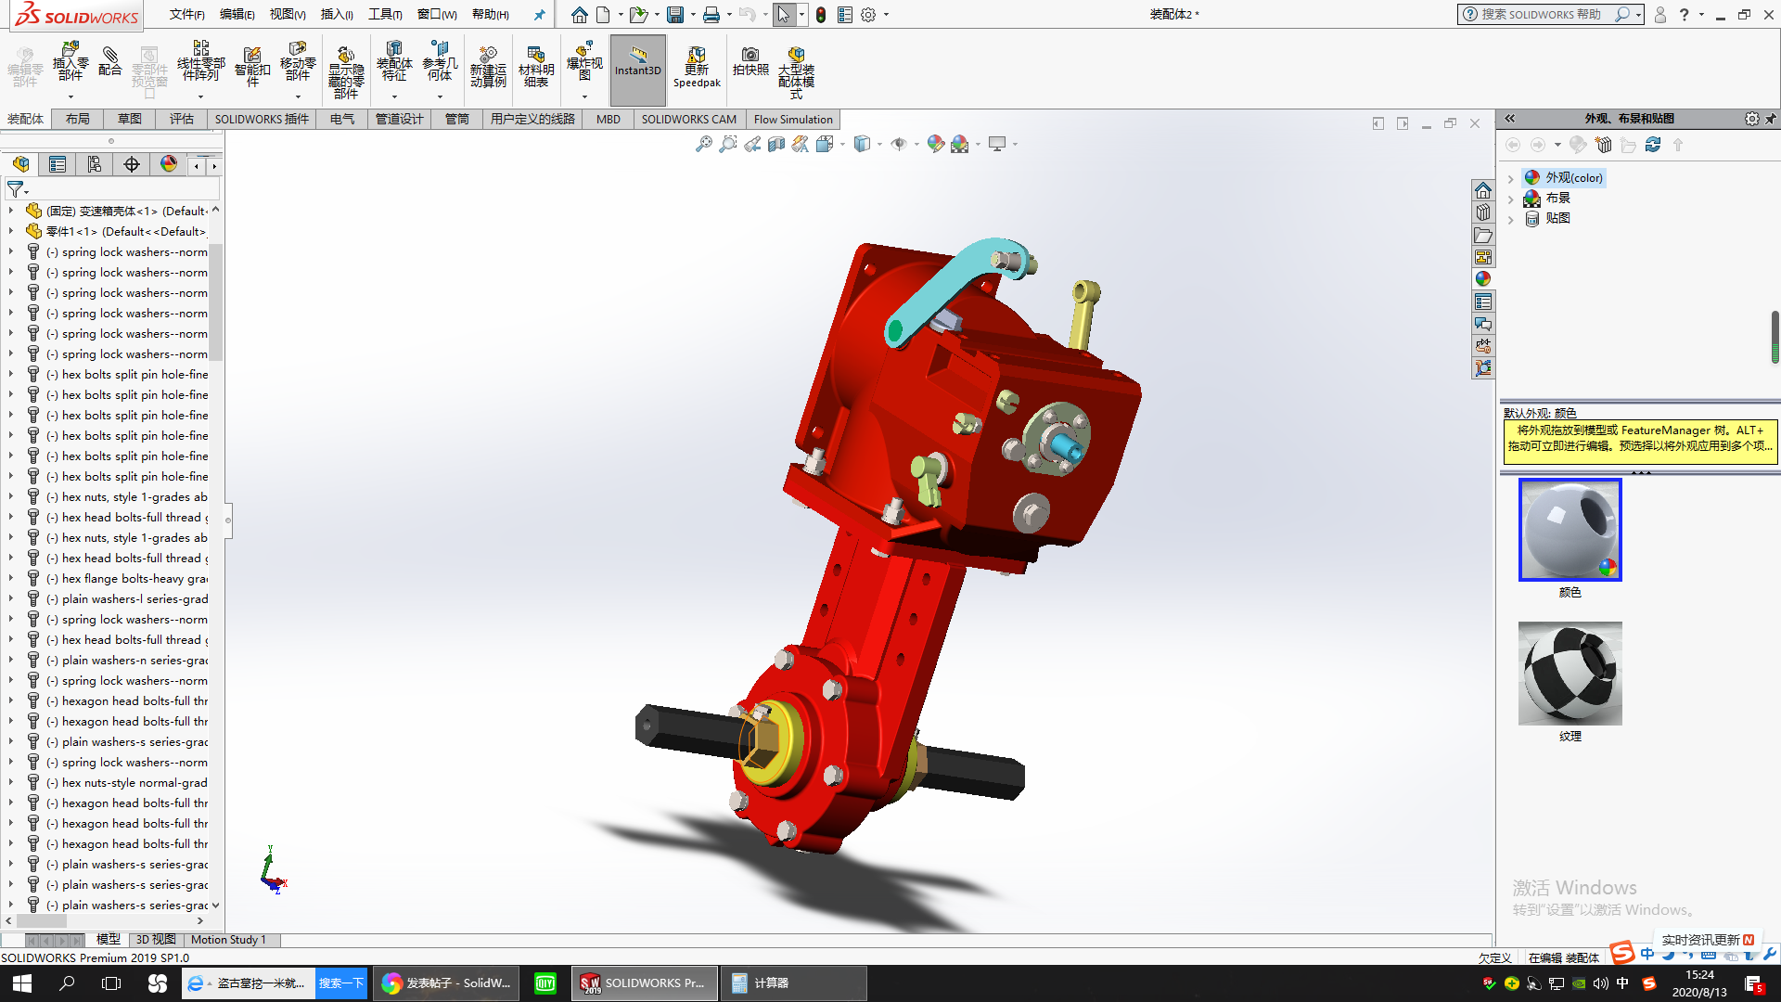The image size is (1781, 1002).
Task: Switch to the SOLIDWORKS CAM tab
Action: point(689,119)
